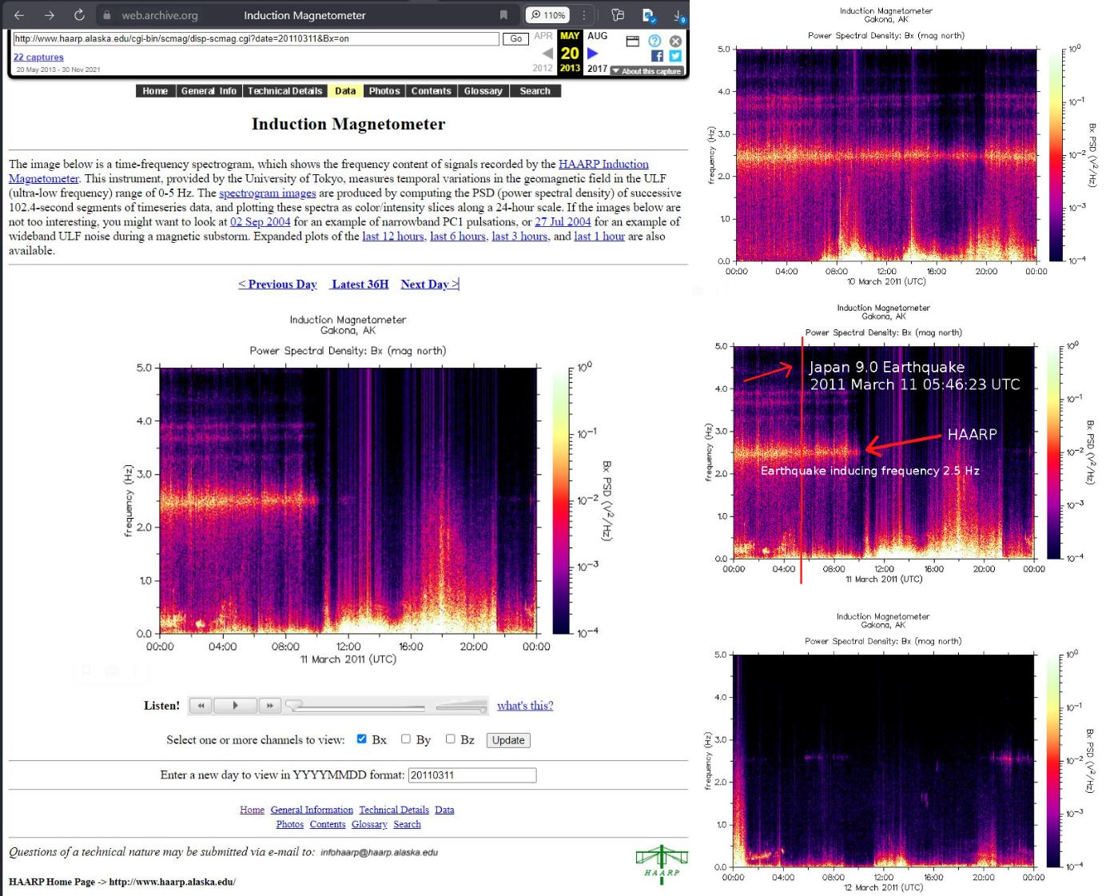
Task: Open the Latest 36H link
Action: [x=360, y=284]
